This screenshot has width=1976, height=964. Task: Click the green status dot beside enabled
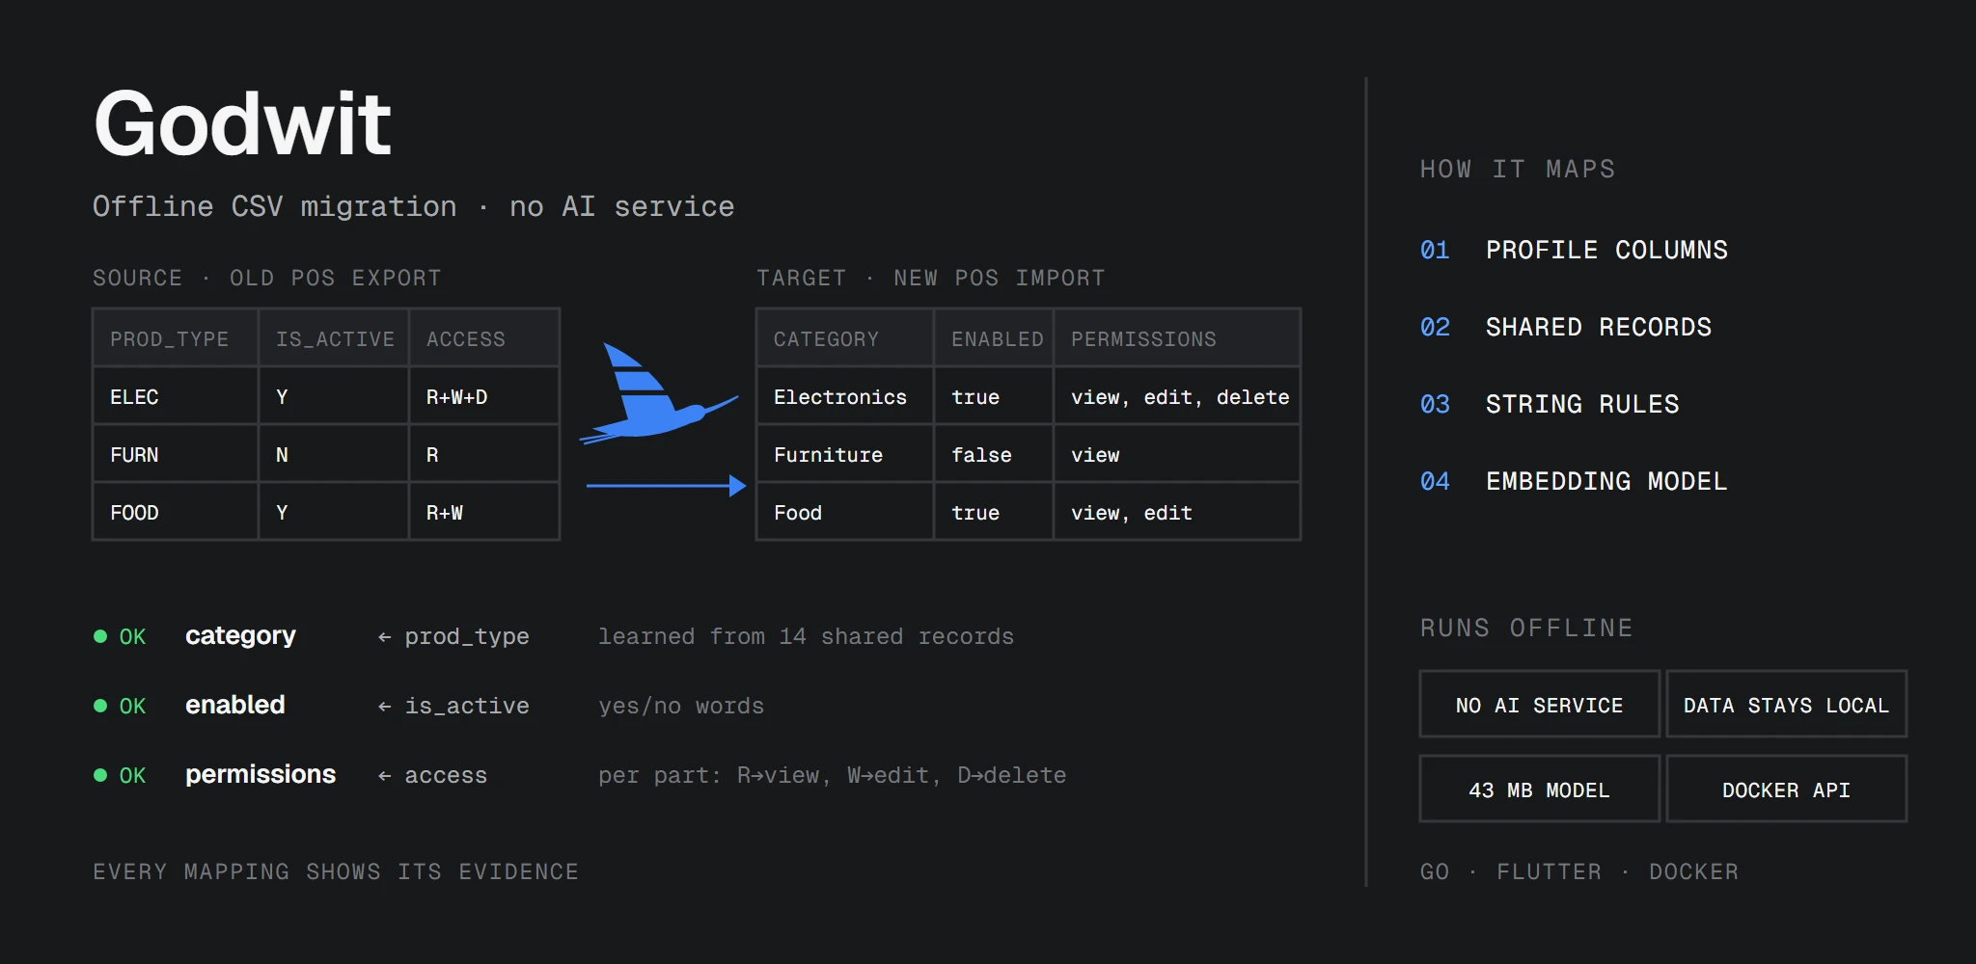pos(100,706)
